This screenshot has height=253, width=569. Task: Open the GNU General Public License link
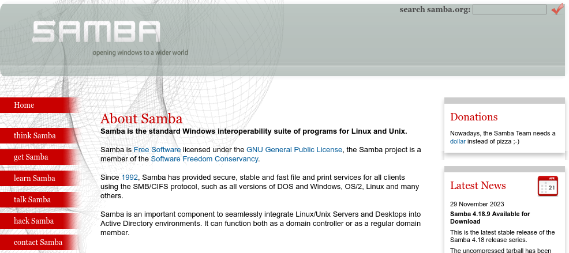294,150
